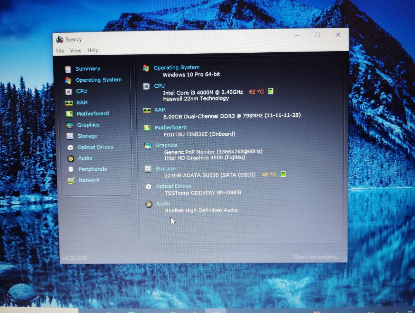The width and height of the screenshot is (415, 313).
Task: Select Audio in the sidebar list
Action: tap(85, 158)
